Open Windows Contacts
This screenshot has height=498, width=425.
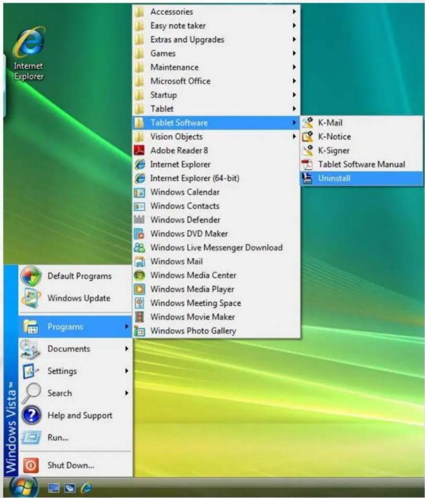(216, 206)
